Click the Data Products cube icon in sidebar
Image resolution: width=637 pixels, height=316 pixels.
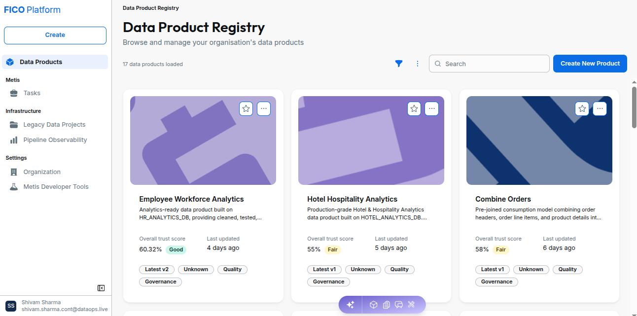(10, 62)
